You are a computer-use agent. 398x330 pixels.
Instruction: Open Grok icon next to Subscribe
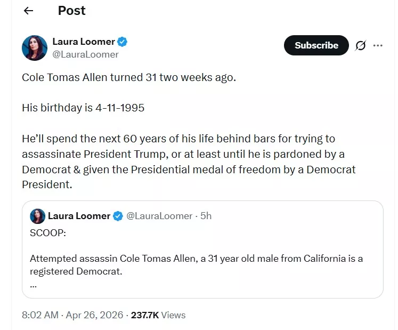361,46
